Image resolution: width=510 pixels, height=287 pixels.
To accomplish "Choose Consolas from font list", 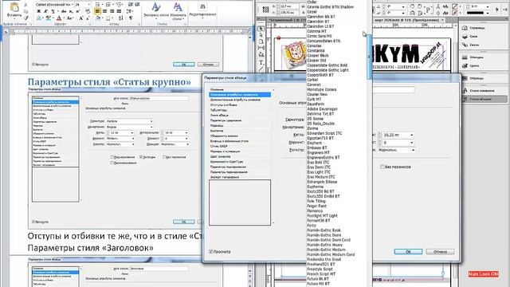I will tap(314, 45).
